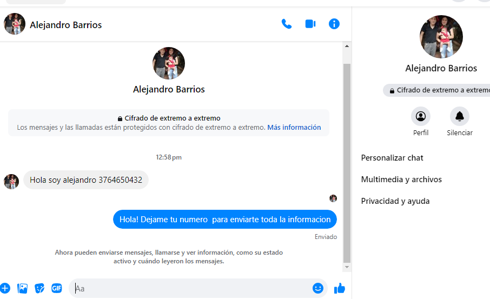This screenshot has width=490, height=299.
Task: Open the GIF picker
Action: pos(57,288)
